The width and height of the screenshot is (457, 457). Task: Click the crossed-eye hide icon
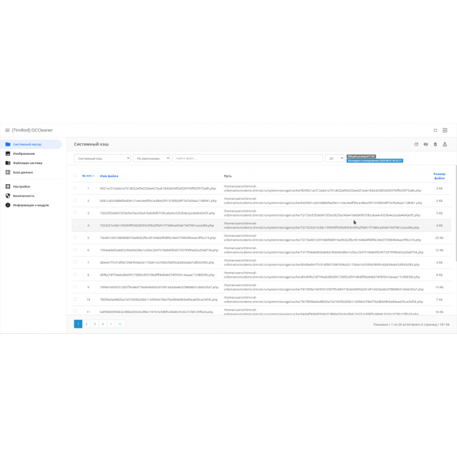pos(425,144)
